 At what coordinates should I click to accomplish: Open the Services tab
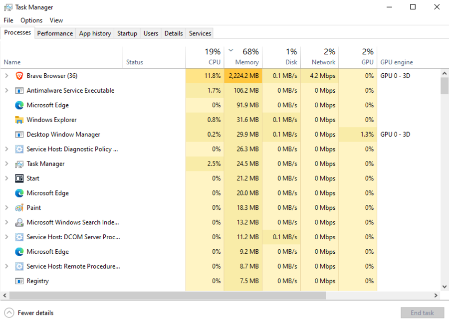click(200, 33)
